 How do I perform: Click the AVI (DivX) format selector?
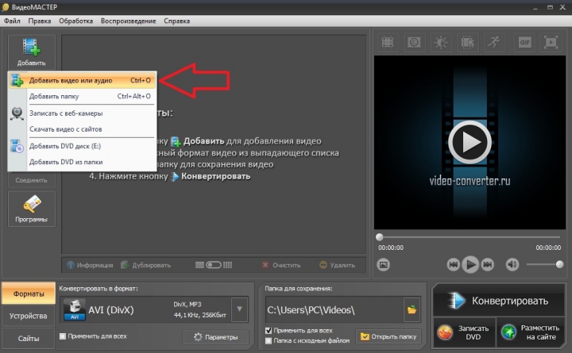(145, 309)
